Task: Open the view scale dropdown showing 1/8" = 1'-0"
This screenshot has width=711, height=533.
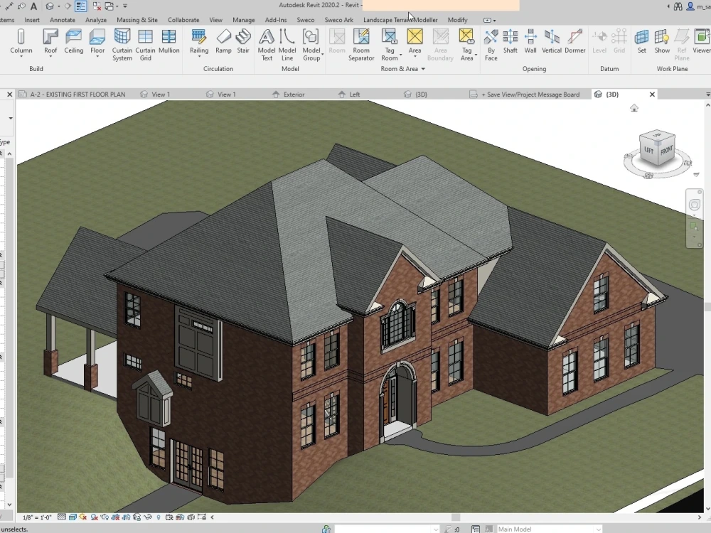Action: tap(36, 517)
